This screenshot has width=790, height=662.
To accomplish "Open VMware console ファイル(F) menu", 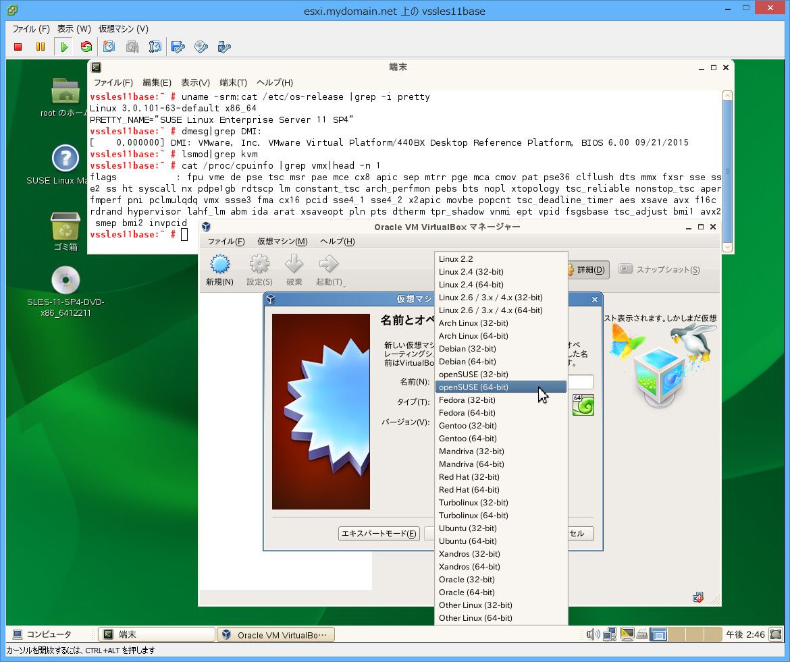I will [x=31, y=29].
